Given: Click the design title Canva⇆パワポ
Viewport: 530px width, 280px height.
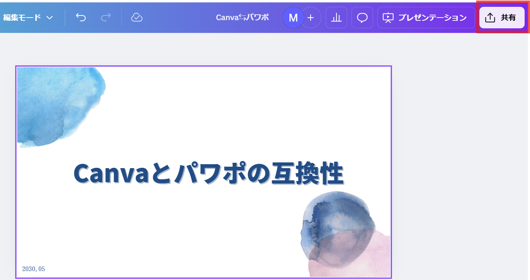Looking at the screenshot, I should (x=243, y=16).
